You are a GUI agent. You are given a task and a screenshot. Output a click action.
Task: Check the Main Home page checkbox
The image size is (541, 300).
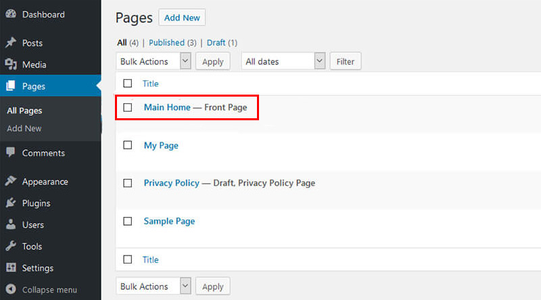128,107
